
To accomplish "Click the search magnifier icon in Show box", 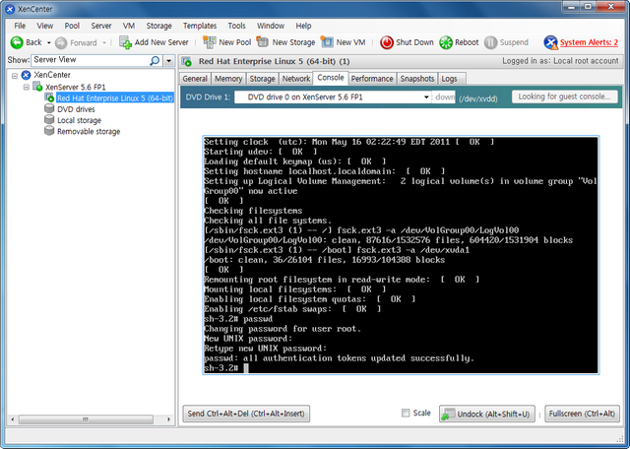I will click(x=155, y=61).
